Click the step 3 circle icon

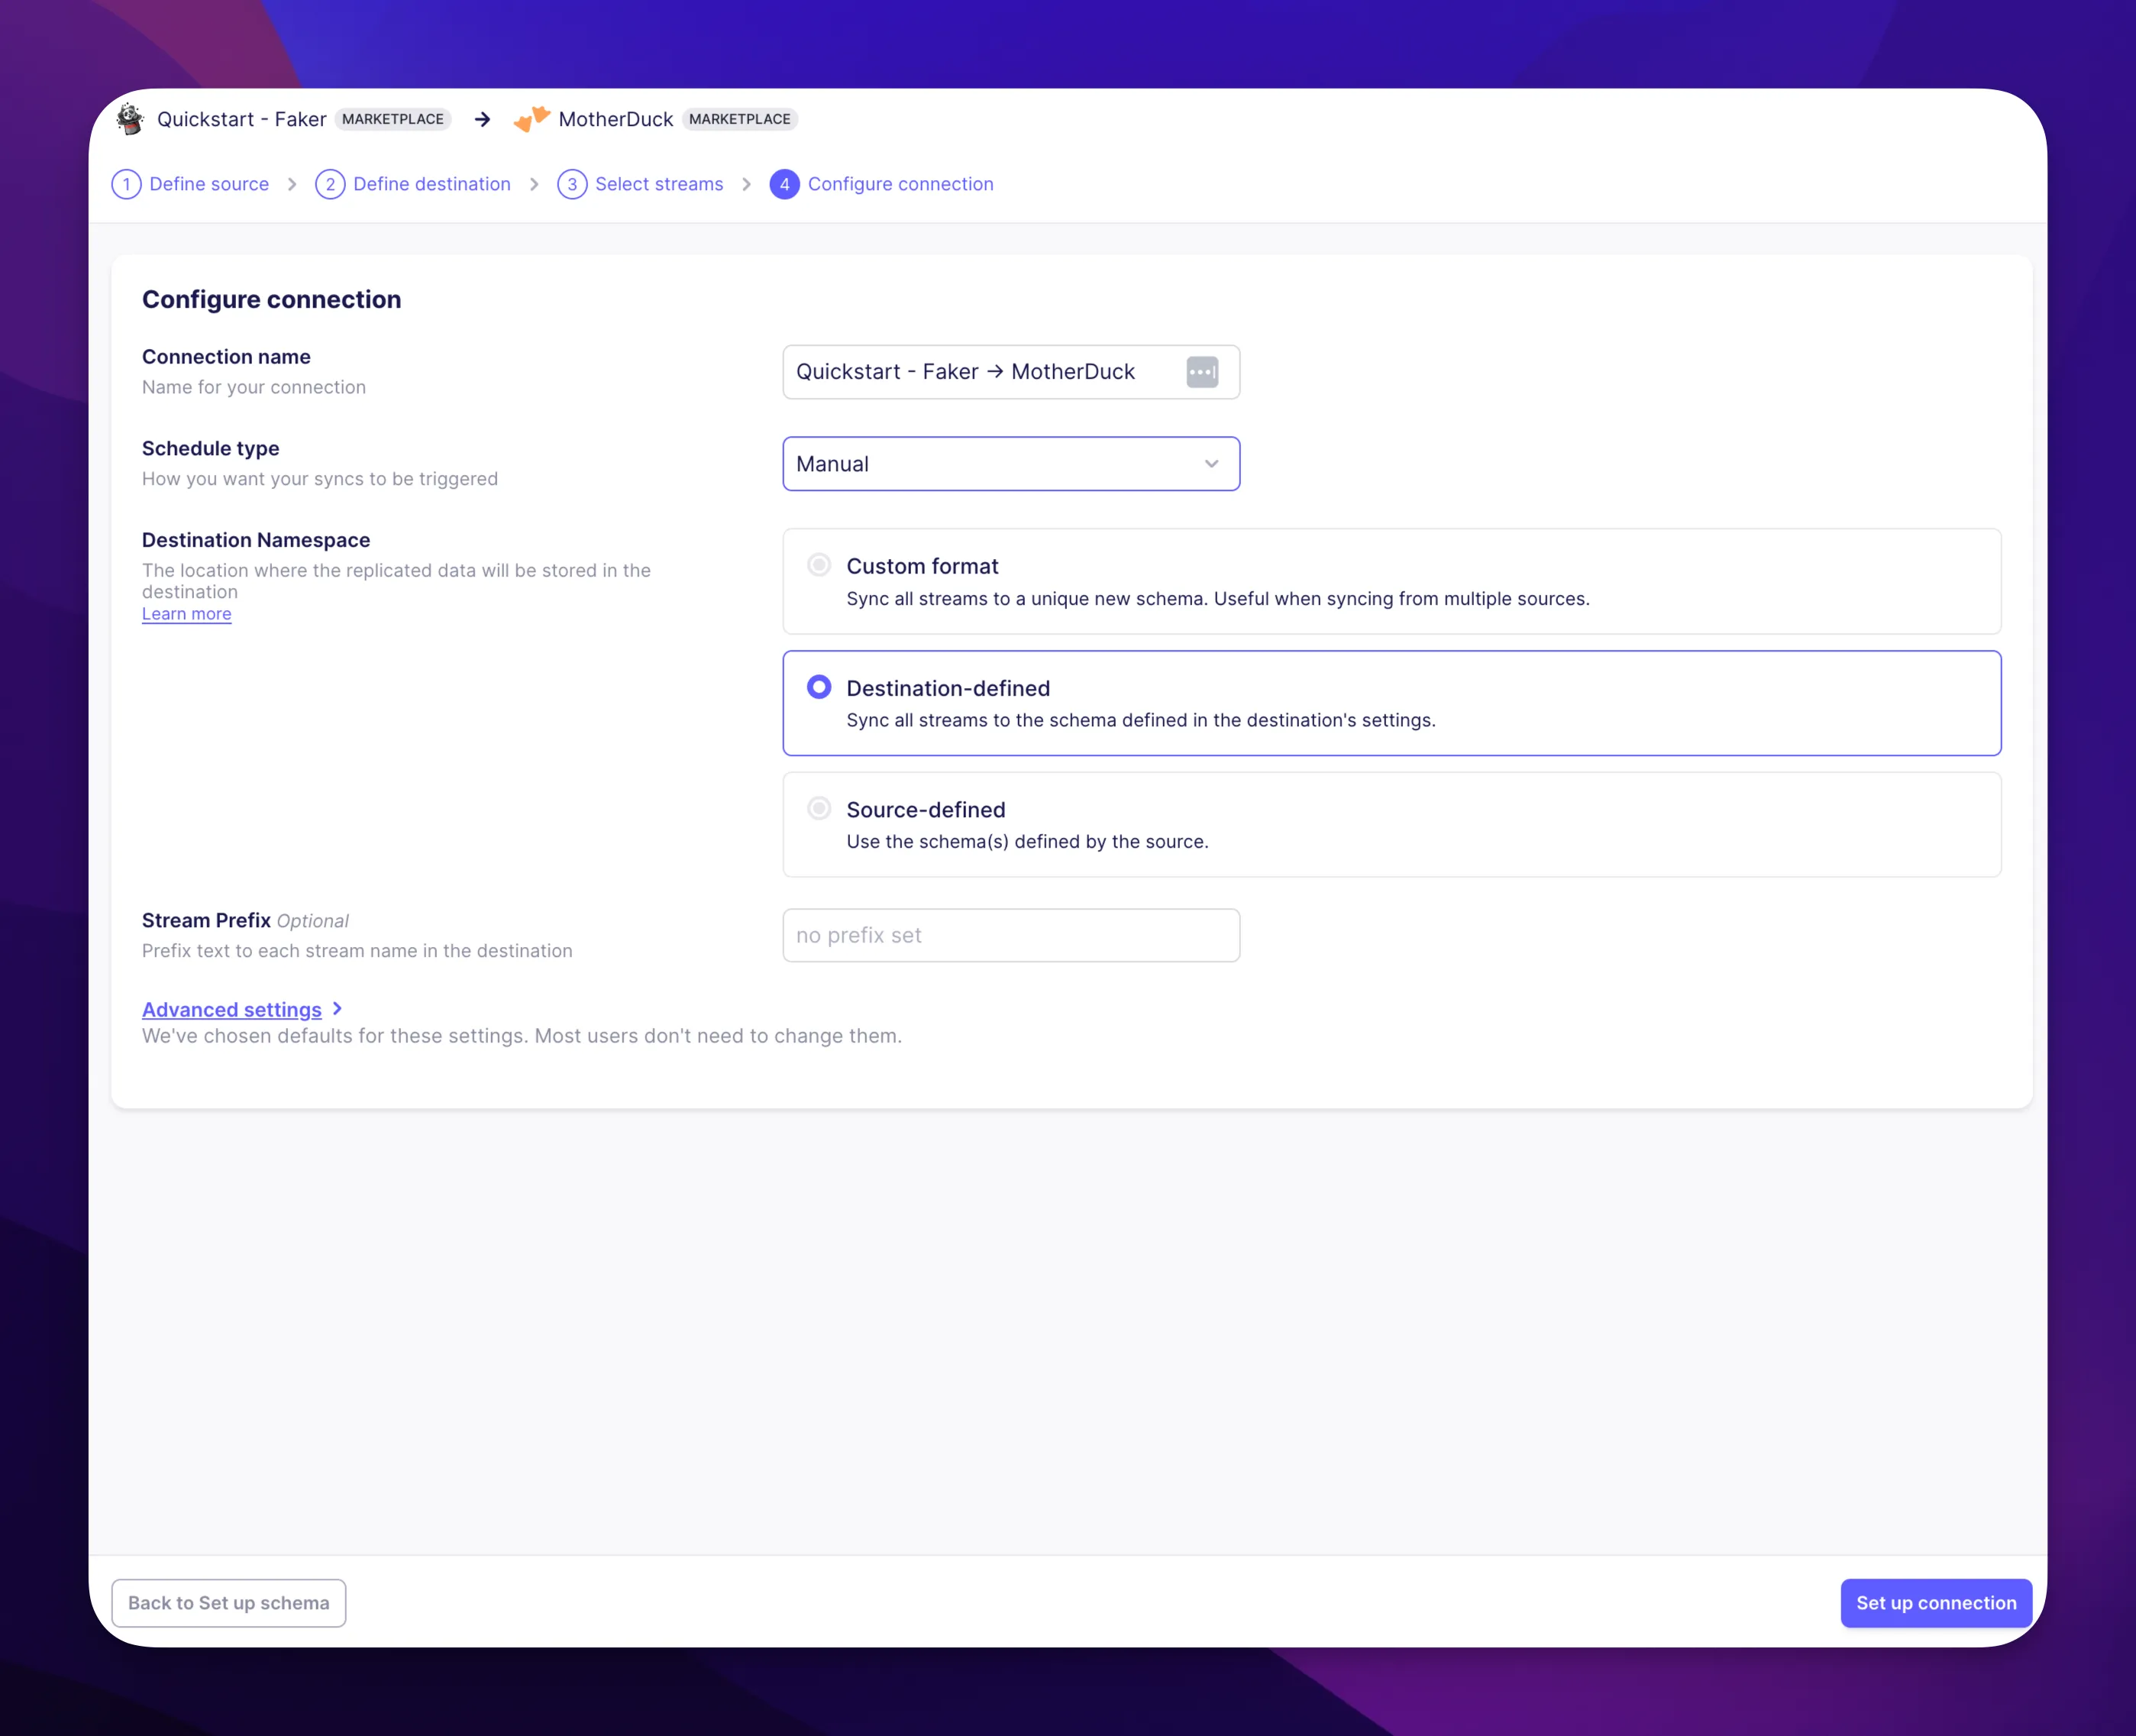click(572, 184)
